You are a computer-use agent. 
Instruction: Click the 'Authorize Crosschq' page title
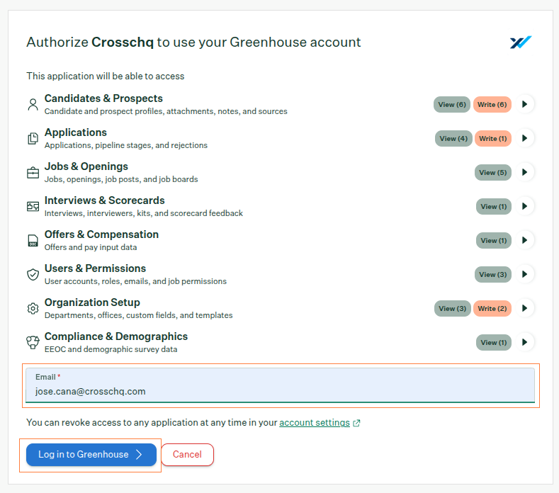[x=193, y=42]
